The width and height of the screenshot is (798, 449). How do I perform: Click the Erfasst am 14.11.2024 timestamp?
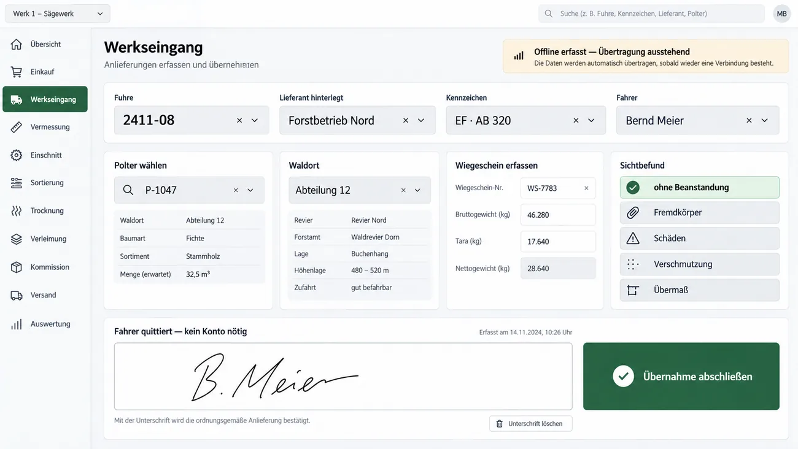pyautogui.click(x=525, y=332)
